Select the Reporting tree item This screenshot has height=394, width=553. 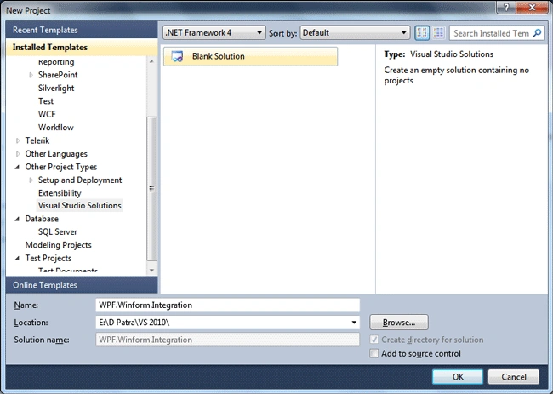click(56, 62)
